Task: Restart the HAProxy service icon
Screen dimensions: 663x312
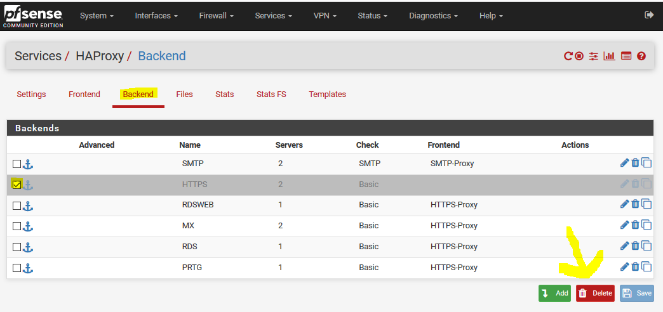Action: (568, 56)
